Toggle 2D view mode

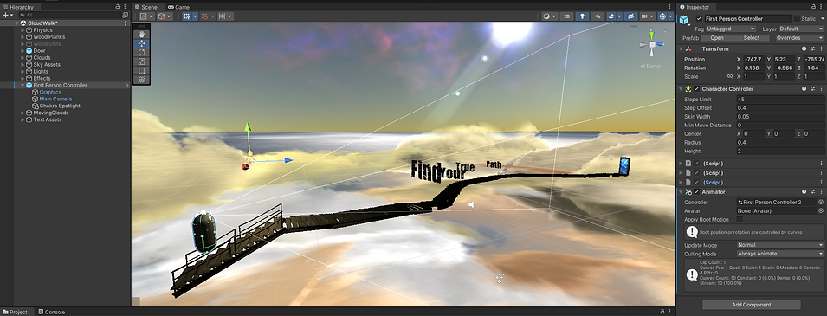[x=567, y=16]
